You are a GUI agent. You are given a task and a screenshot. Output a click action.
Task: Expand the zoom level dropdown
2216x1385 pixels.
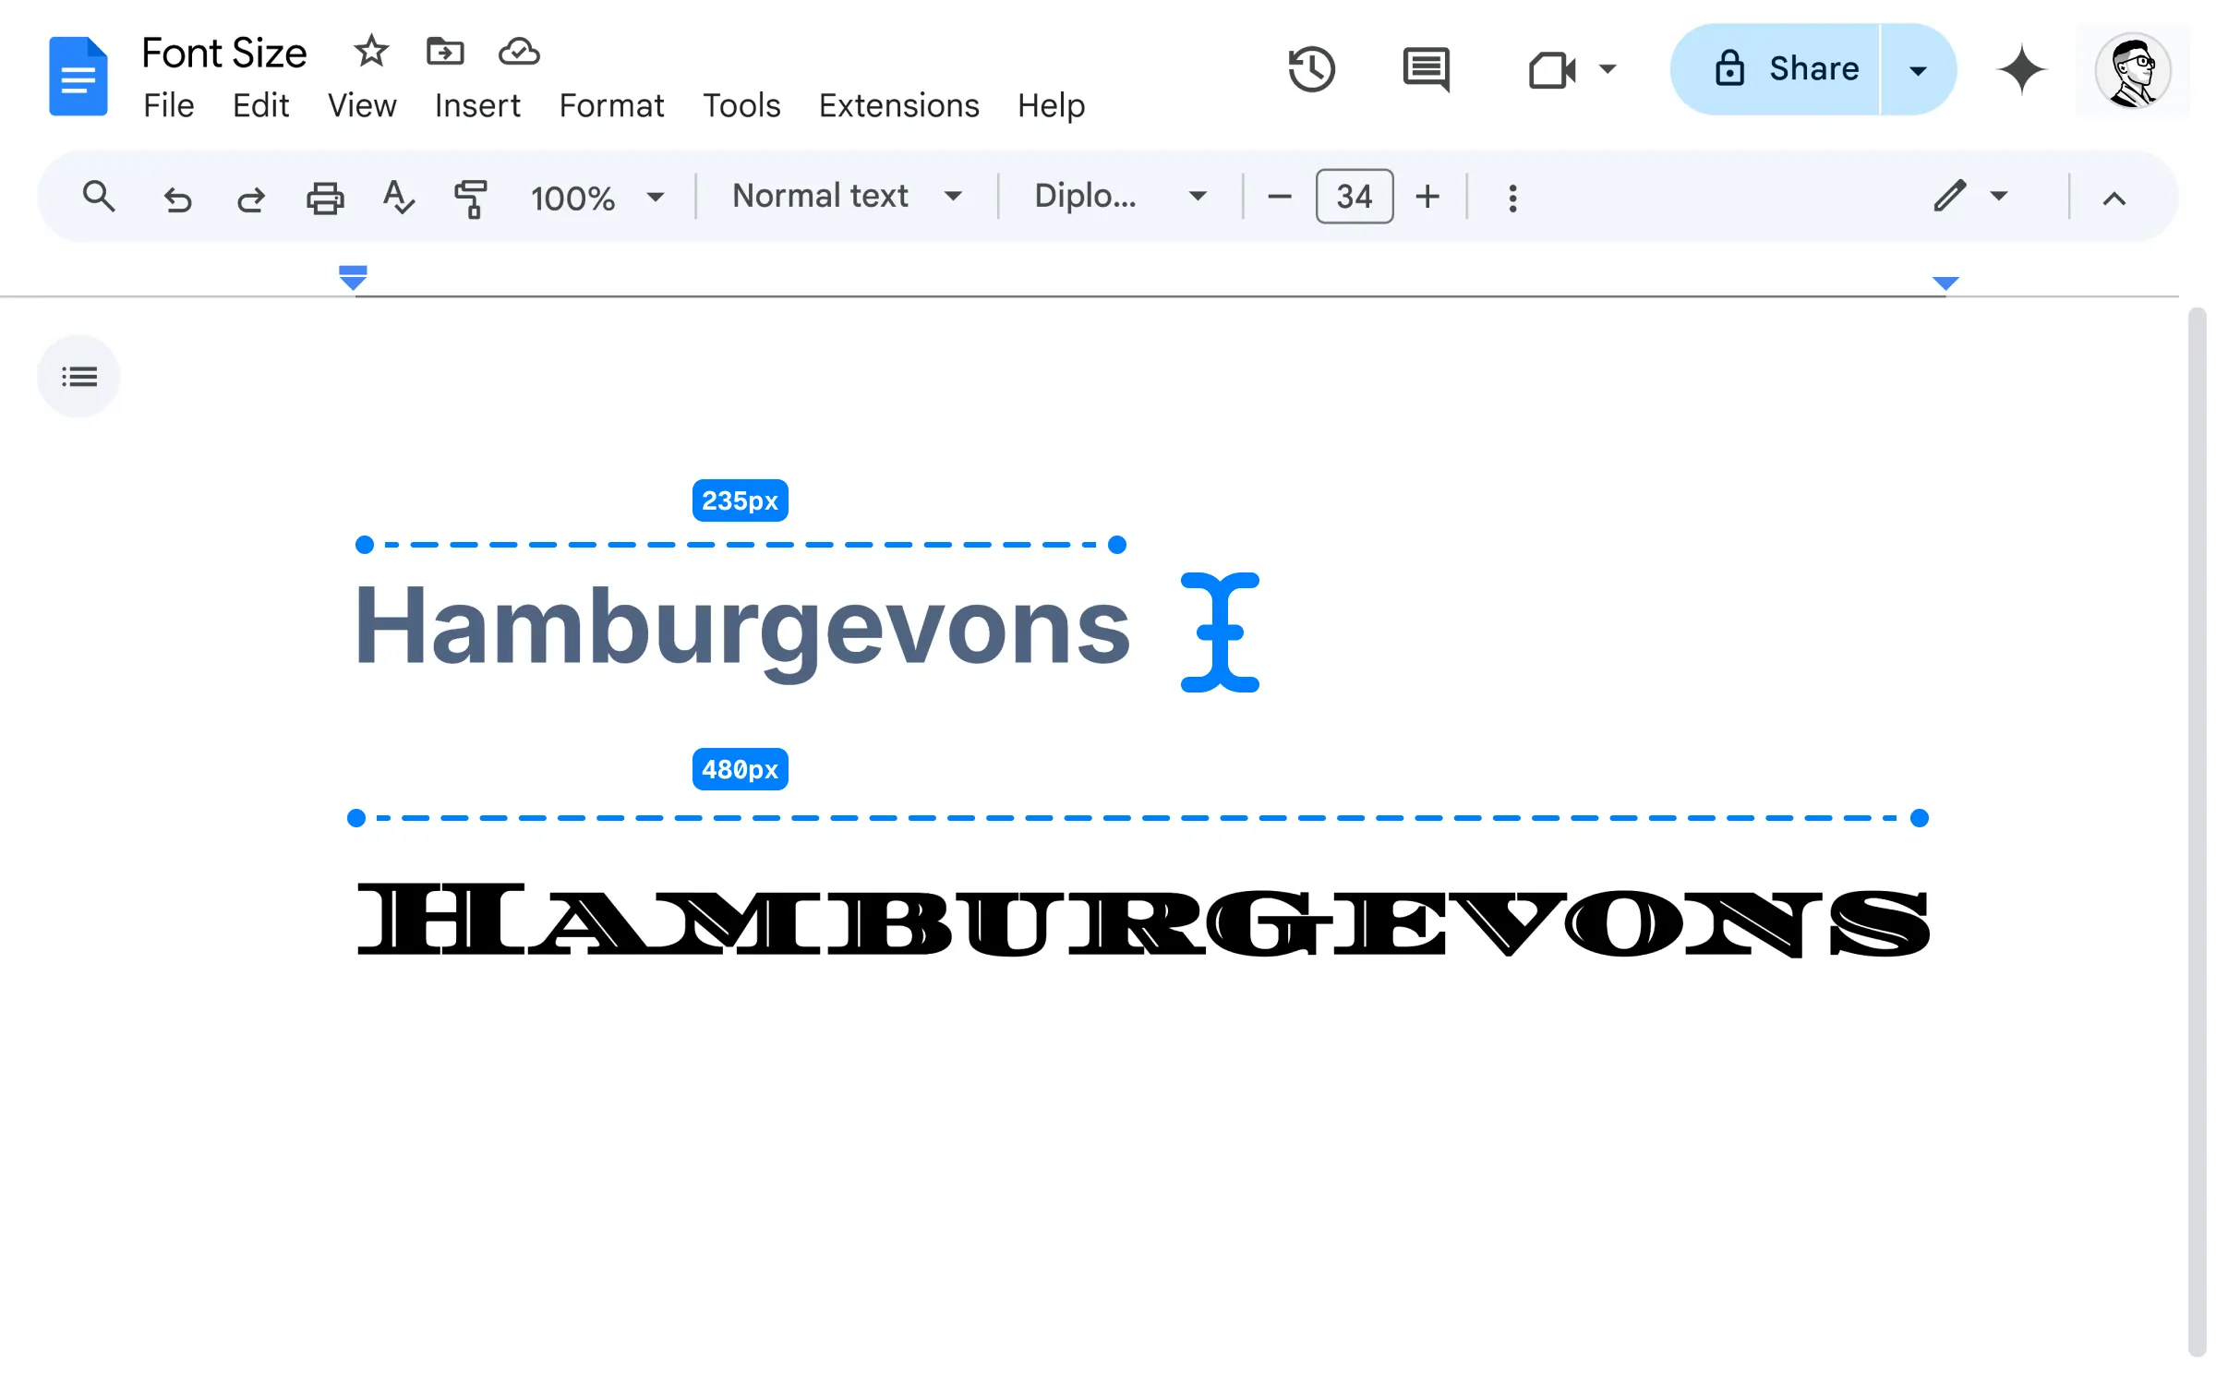tap(653, 197)
